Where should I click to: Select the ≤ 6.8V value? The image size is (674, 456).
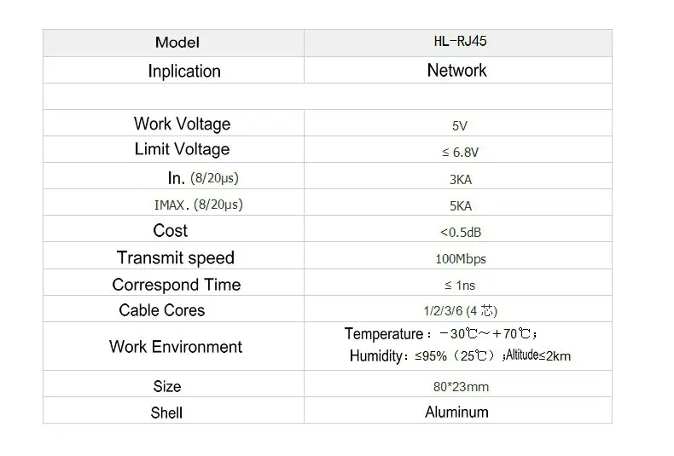[460, 152]
